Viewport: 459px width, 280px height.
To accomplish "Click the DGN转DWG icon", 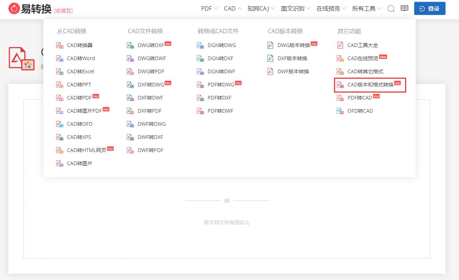I will (x=200, y=45).
